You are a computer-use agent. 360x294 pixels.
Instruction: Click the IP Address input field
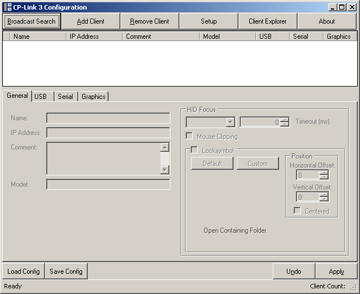pyautogui.click(x=108, y=133)
